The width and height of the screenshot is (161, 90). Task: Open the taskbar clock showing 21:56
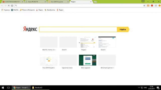[151, 88]
